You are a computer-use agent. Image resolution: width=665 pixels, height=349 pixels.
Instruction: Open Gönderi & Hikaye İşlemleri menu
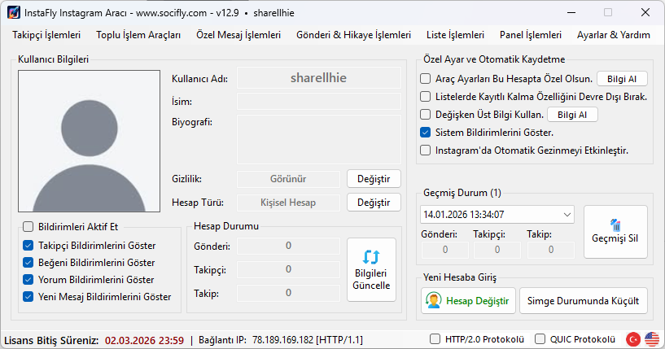[354, 35]
